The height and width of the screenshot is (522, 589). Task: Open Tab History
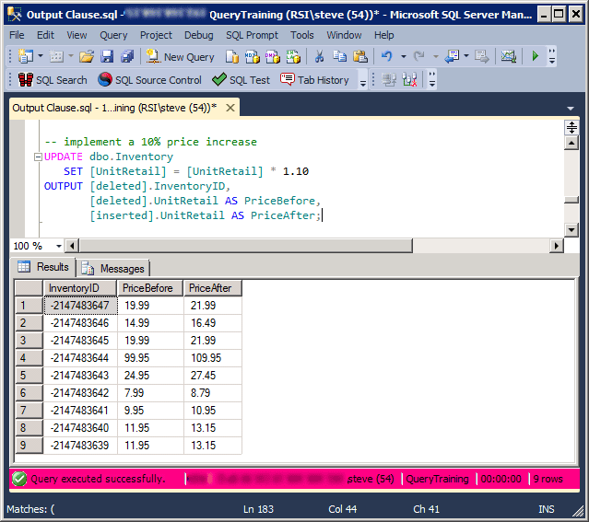click(x=315, y=80)
